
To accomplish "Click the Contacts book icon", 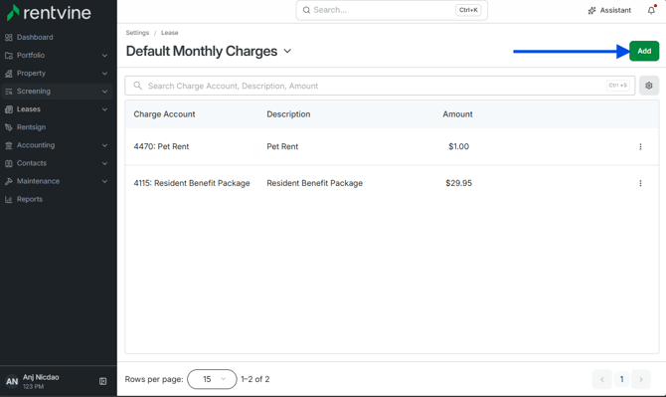I will [x=9, y=163].
